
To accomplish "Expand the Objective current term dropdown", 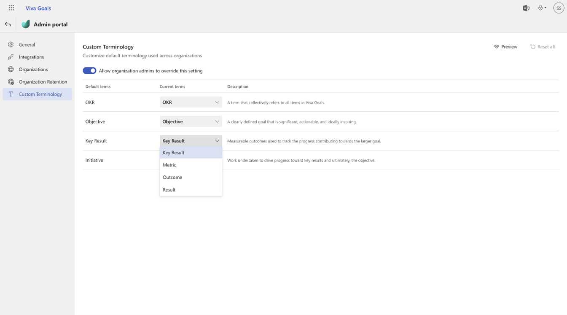I will (191, 121).
